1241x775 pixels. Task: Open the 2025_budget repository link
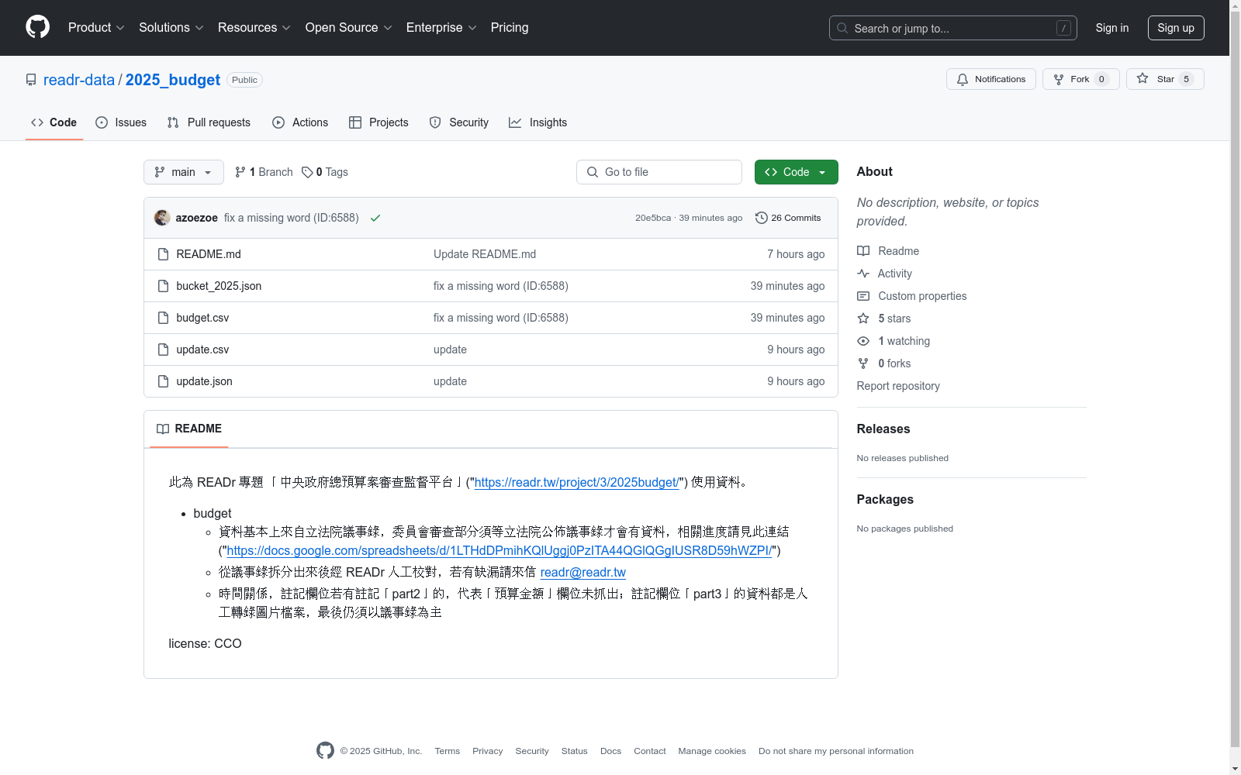[173, 80]
